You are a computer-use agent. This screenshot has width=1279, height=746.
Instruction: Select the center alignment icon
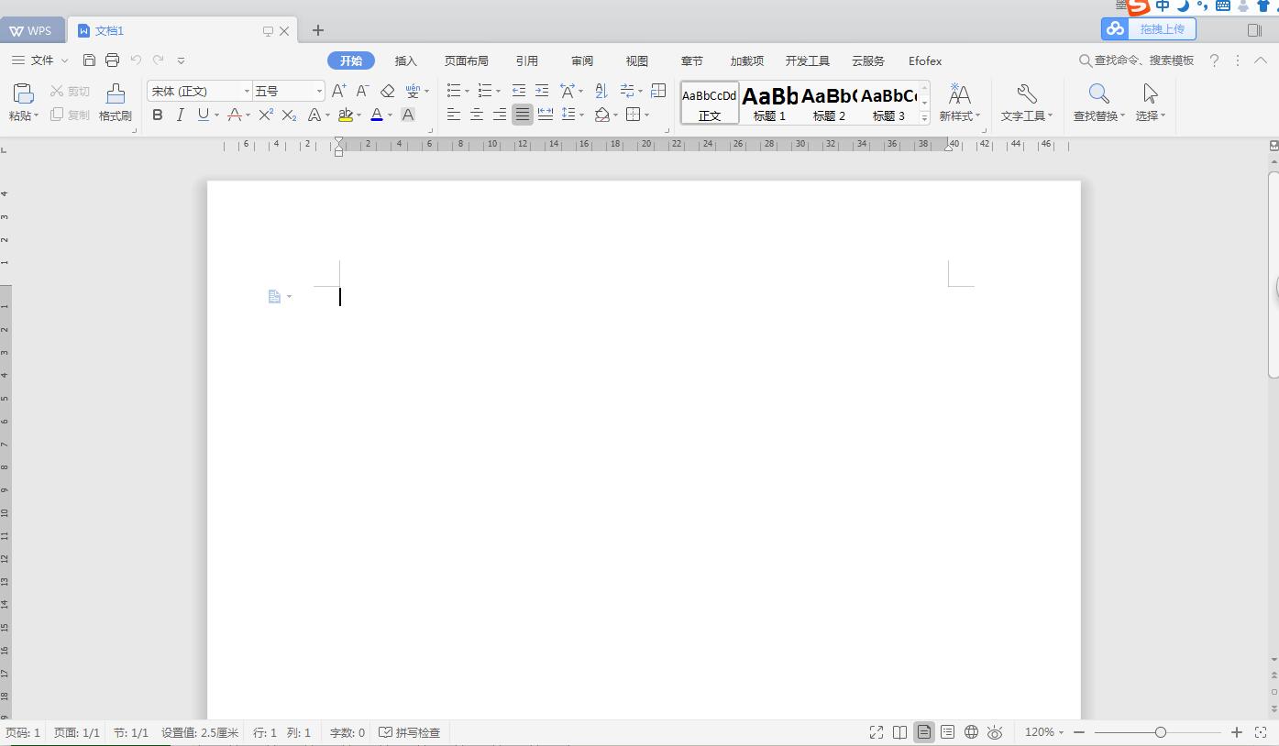click(477, 115)
